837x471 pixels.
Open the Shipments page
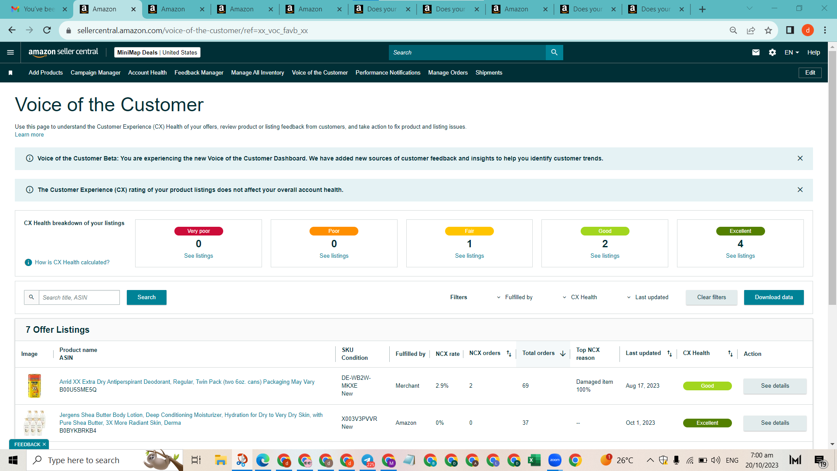[x=489, y=73]
